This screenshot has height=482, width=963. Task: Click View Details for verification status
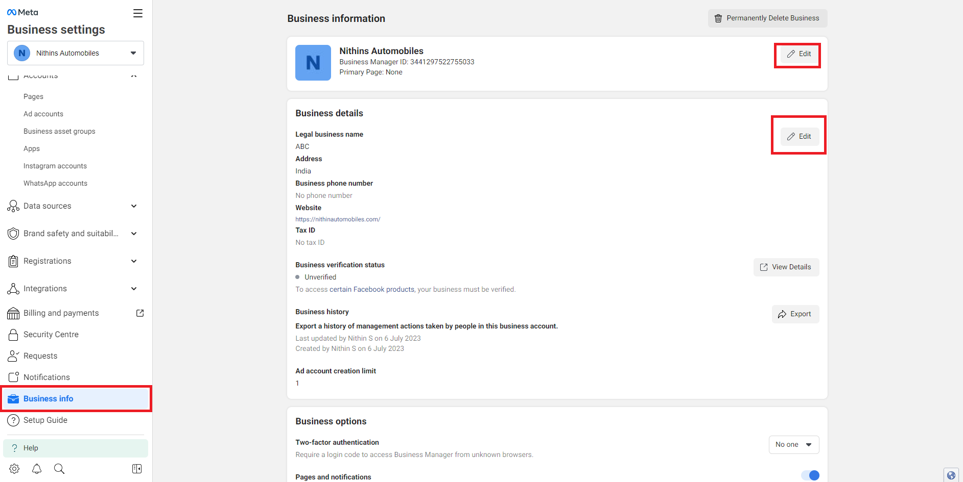786,267
